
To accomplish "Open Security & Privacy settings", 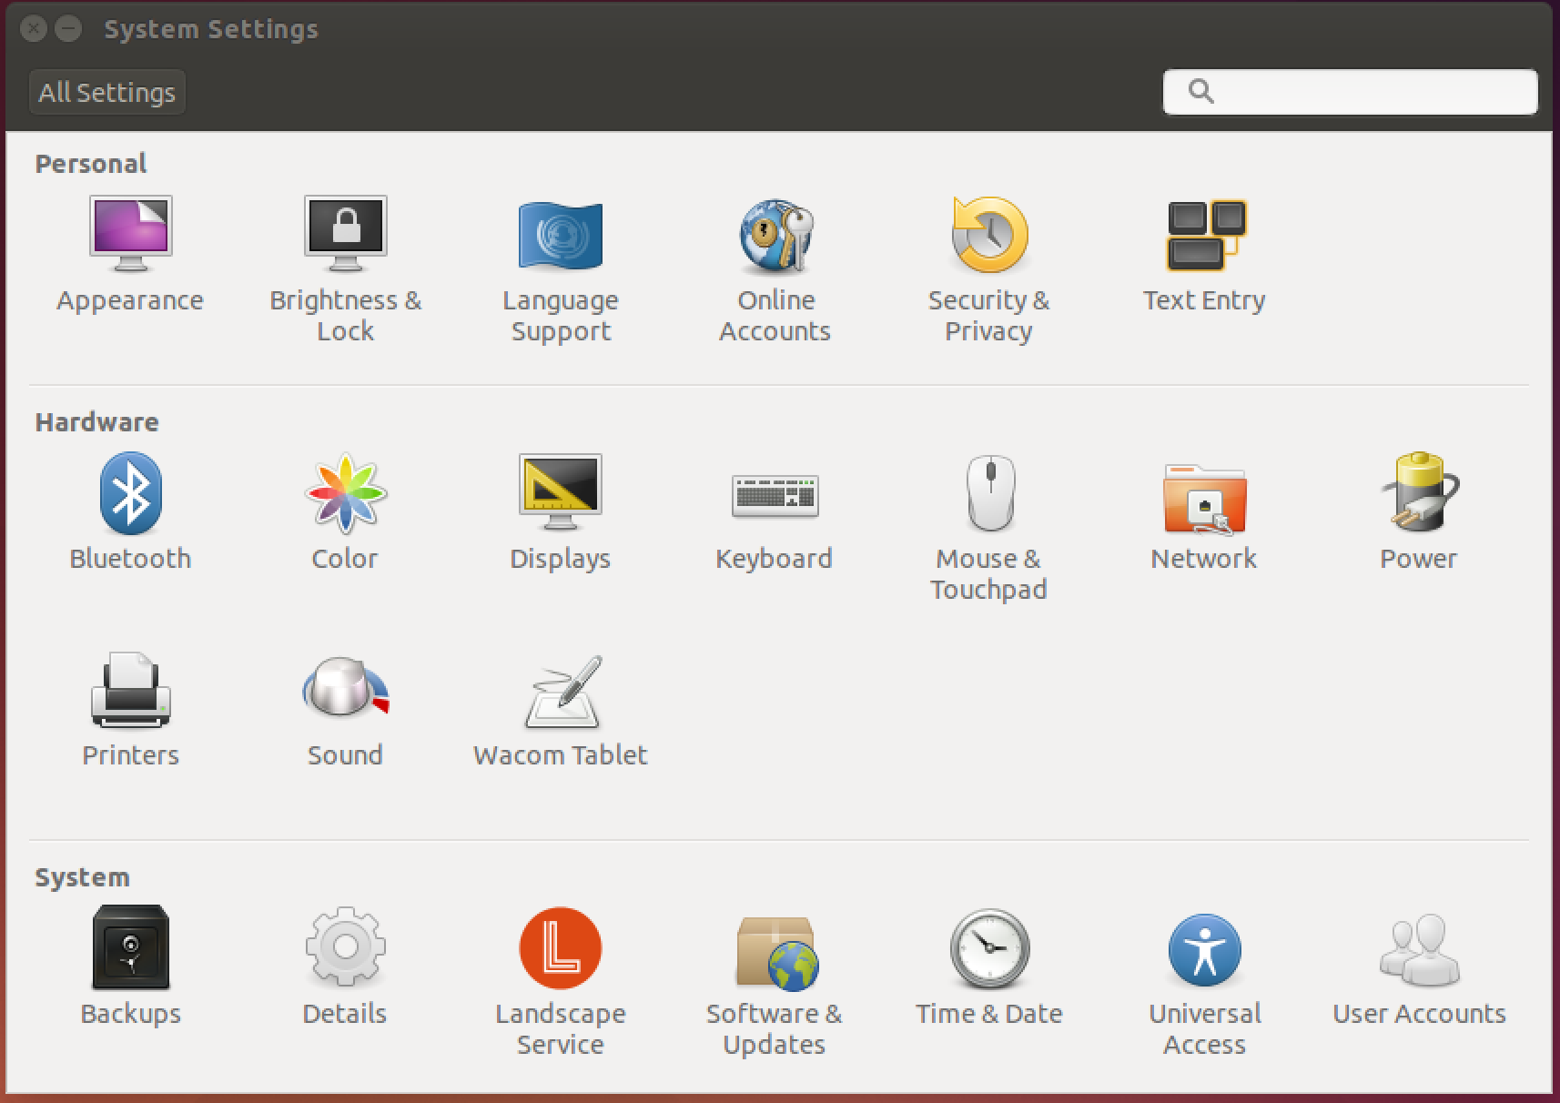I will point(989,235).
